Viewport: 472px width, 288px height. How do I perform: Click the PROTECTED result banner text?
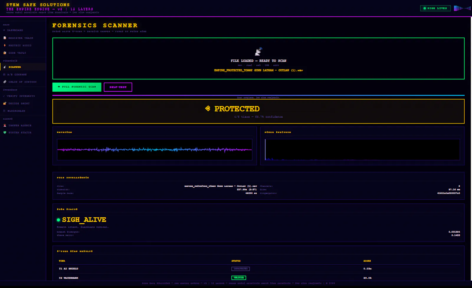(x=237, y=109)
